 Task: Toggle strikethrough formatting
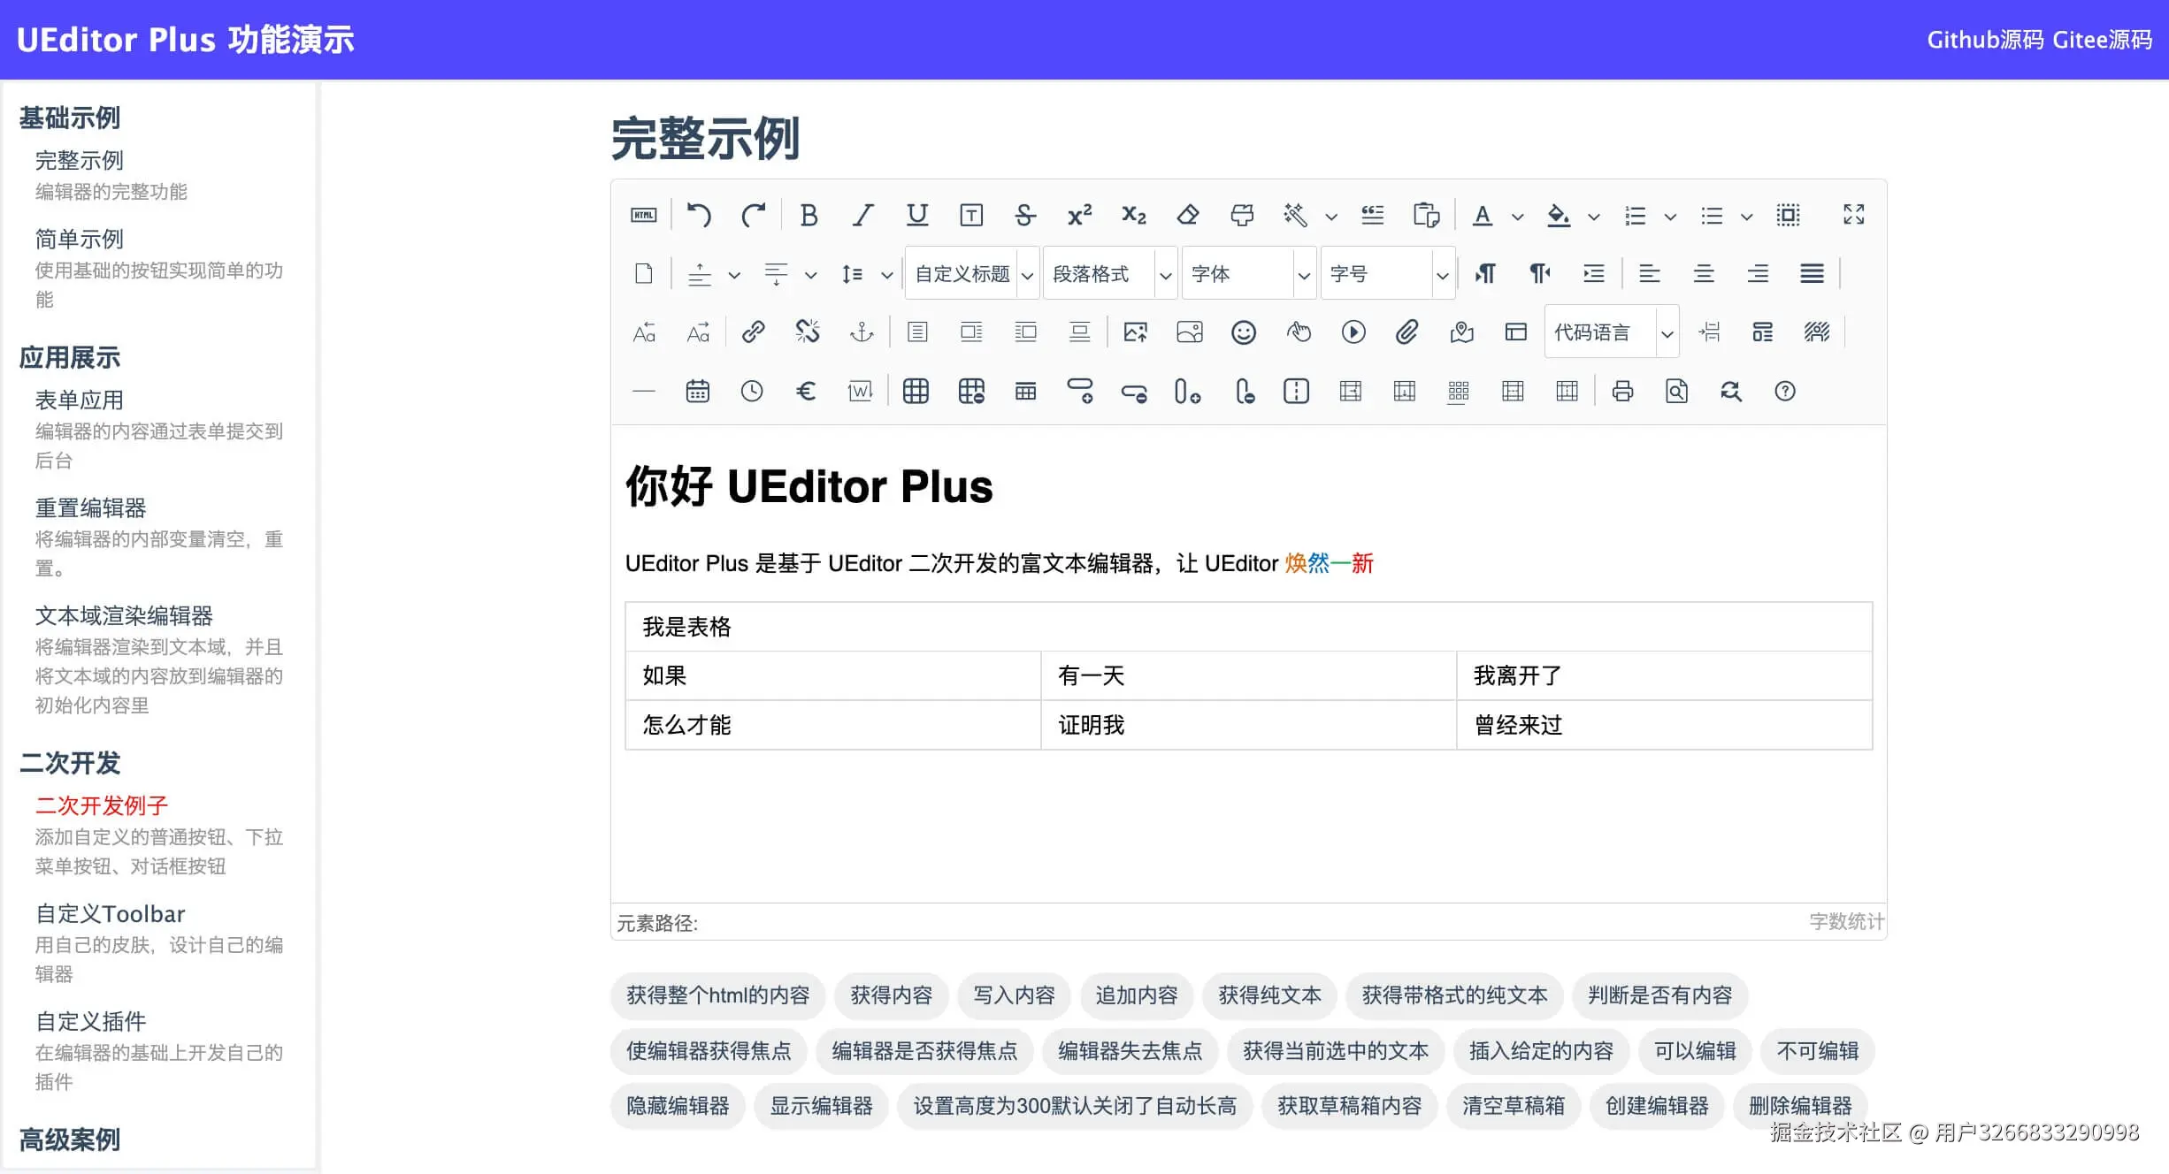1025,215
